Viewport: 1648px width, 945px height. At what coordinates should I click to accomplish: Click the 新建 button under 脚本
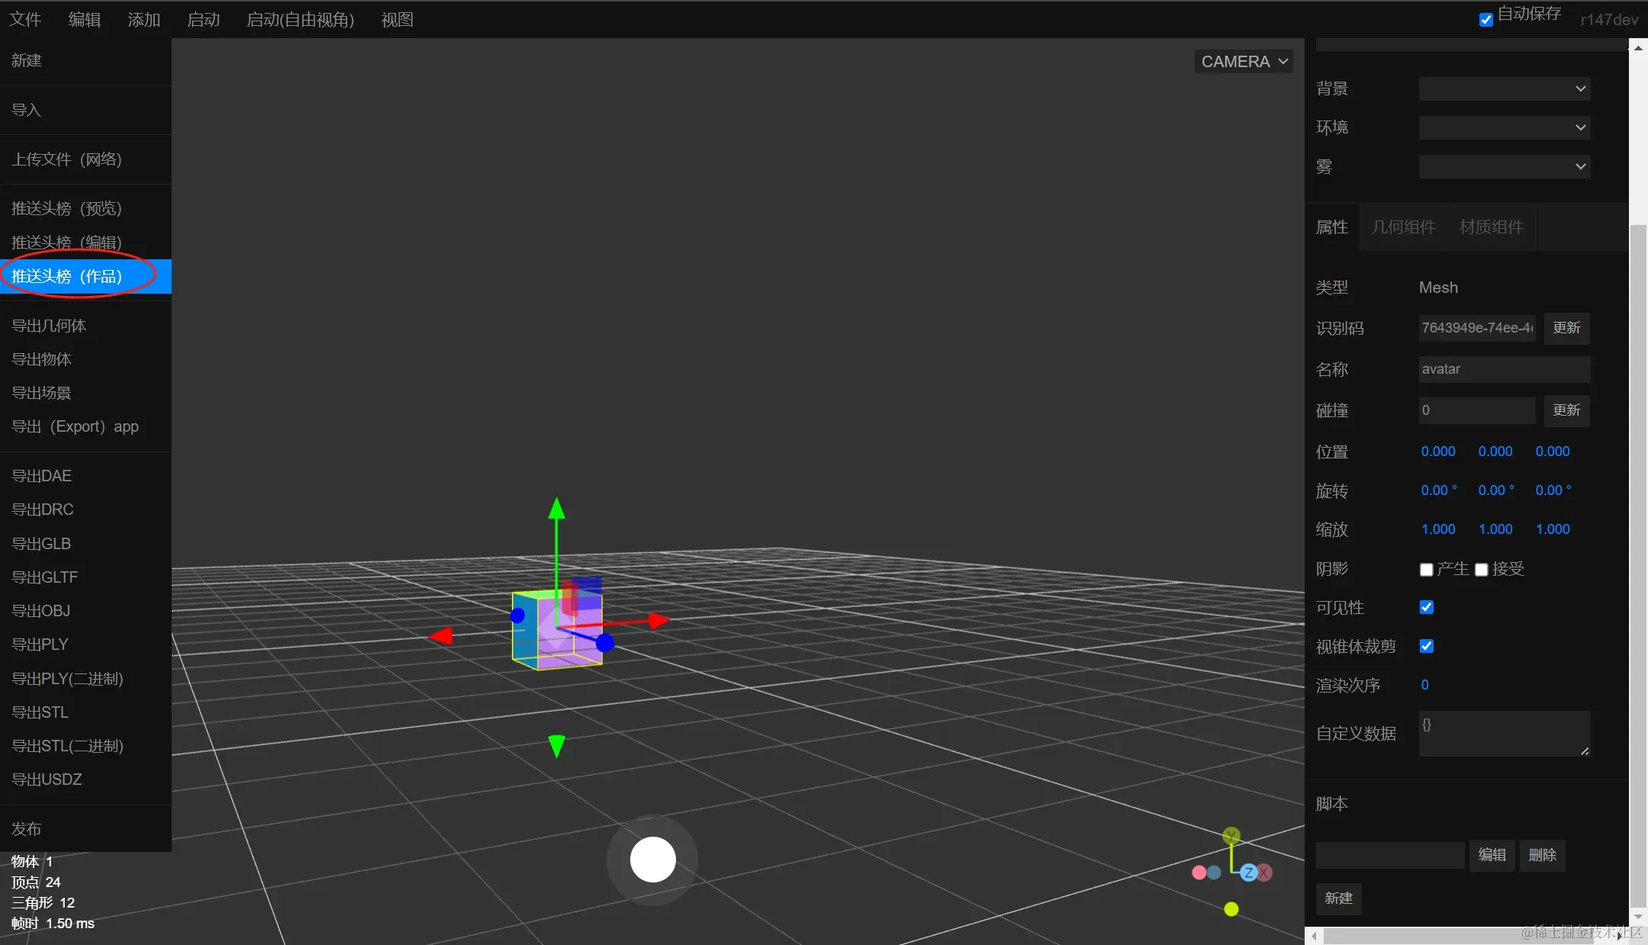point(1338,898)
